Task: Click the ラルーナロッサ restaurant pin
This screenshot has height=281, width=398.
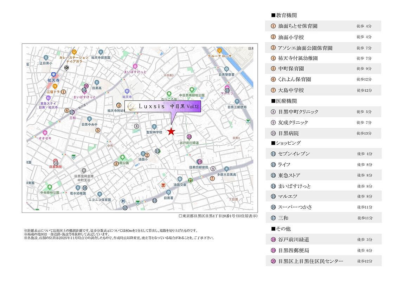Action: [x=219, y=51]
